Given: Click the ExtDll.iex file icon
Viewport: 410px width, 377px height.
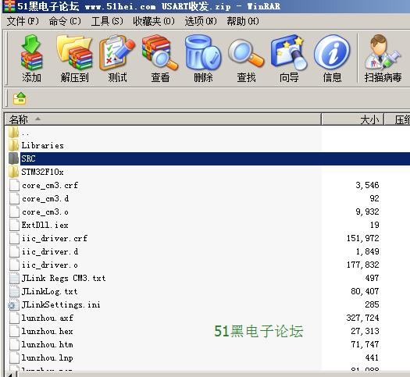Looking at the screenshot, I should click(x=14, y=225).
